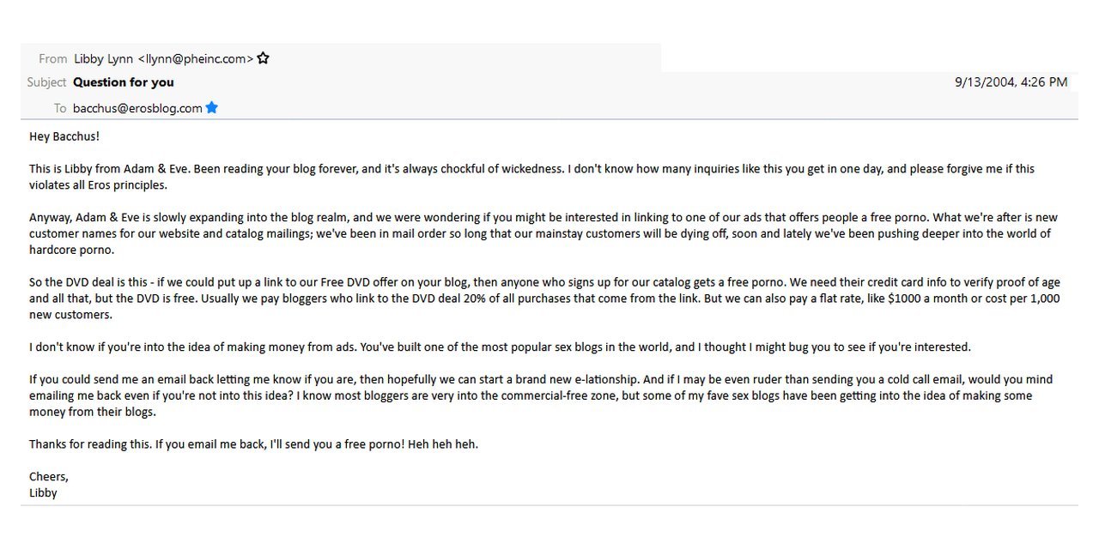Image resolution: width=1099 pixels, height=549 pixels.
Task: Click the "Cheers," sign-off line
Action: pyautogui.click(x=49, y=477)
